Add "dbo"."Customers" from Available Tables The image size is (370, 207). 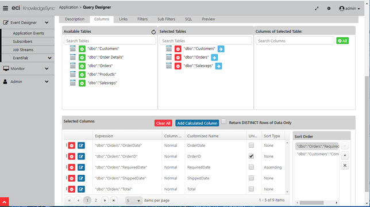[82, 49]
